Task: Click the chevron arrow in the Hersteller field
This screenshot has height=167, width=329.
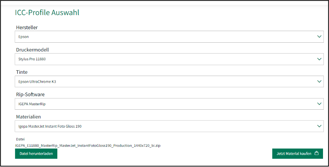Action: point(319,37)
